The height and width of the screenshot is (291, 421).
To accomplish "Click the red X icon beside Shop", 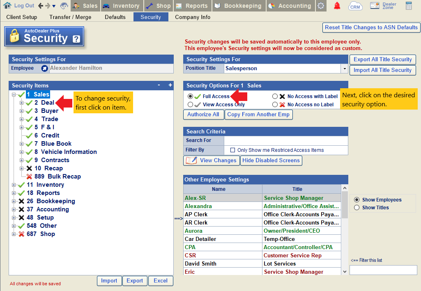I will (x=21, y=234).
